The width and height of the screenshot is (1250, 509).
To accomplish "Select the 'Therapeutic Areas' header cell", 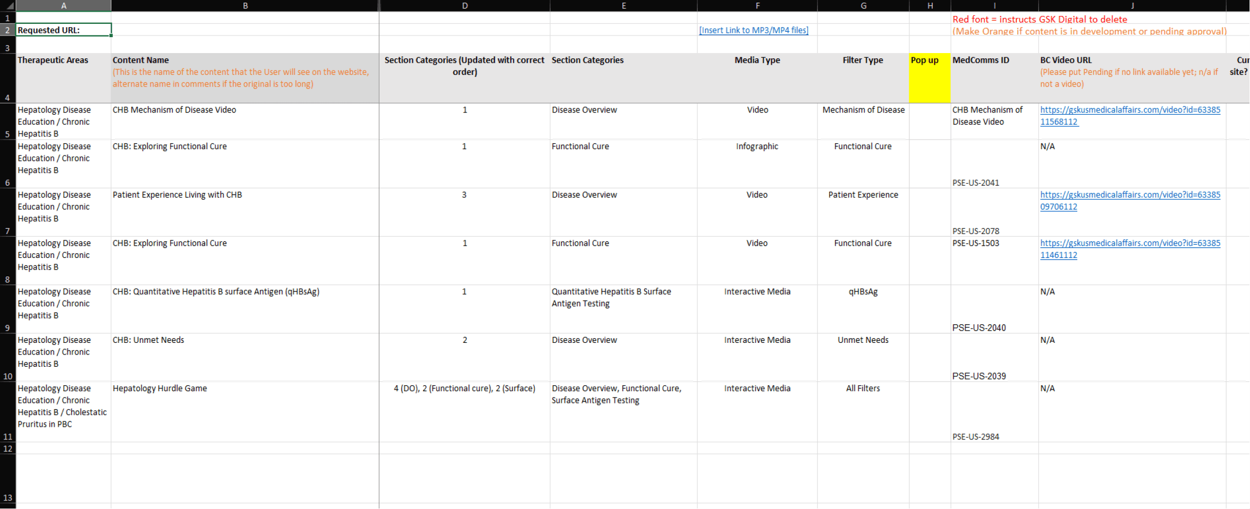I will (x=64, y=78).
